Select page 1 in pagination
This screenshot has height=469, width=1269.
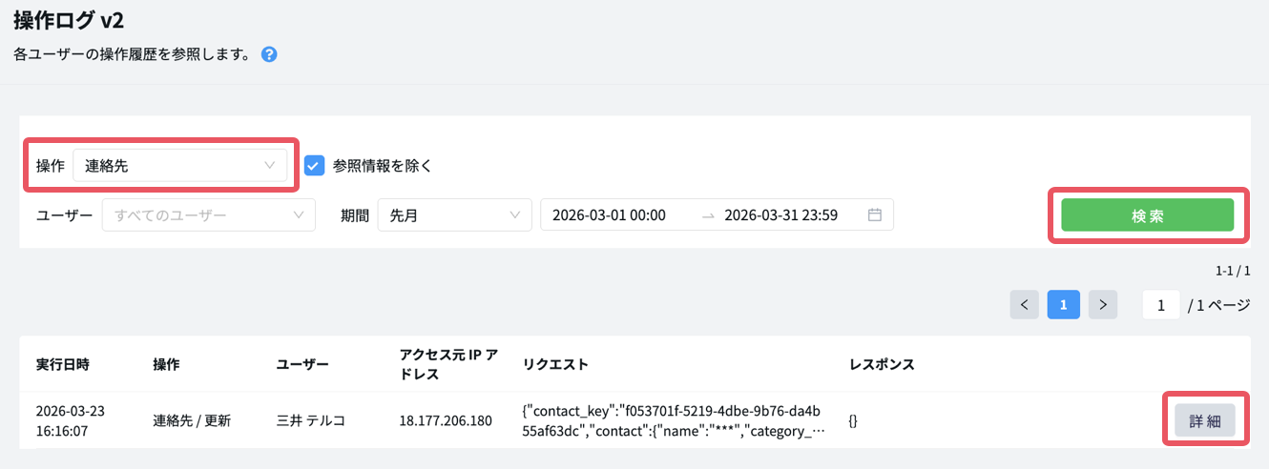point(1063,305)
